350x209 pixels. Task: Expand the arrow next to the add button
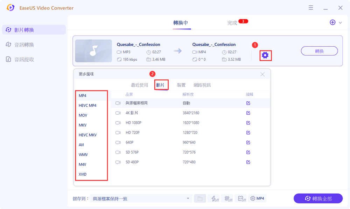[340, 23]
